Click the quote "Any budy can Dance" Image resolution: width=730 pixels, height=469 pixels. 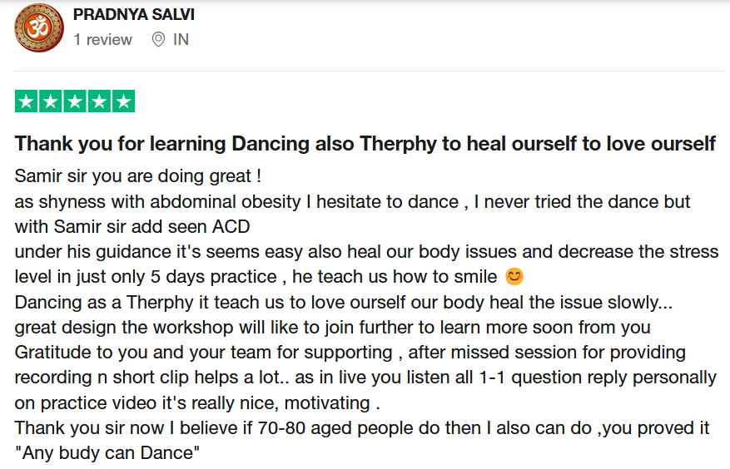tap(108, 454)
